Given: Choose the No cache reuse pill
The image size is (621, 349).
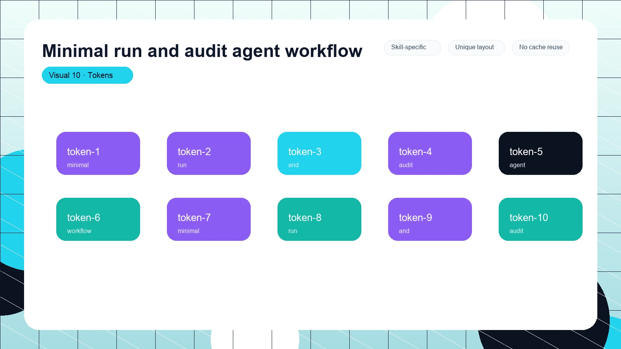Looking at the screenshot, I should tap(540, 47).
